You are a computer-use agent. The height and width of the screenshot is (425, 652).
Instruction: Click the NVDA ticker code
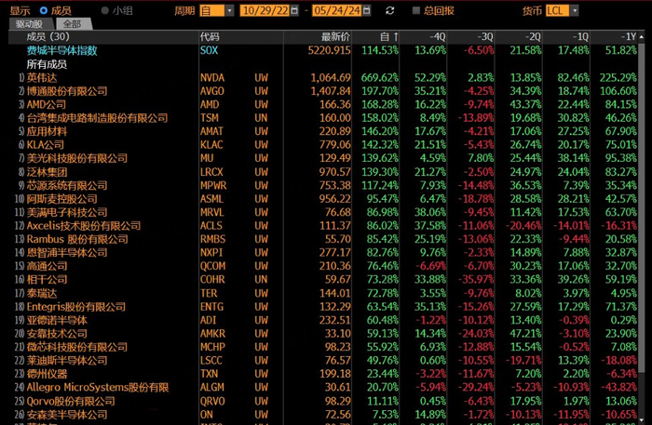tap(212, 77)
